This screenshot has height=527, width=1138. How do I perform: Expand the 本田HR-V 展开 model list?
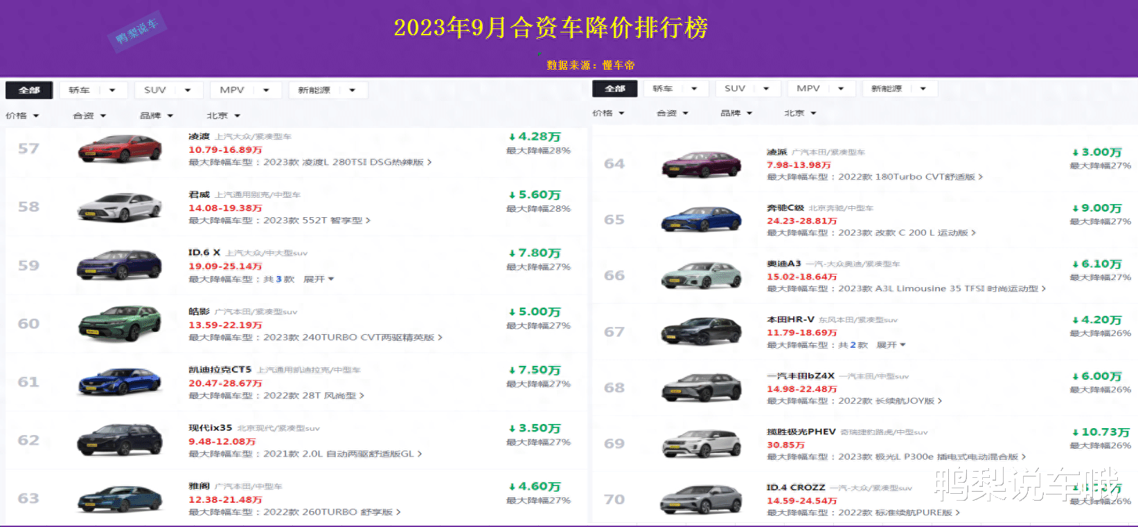tap(891, 345)
